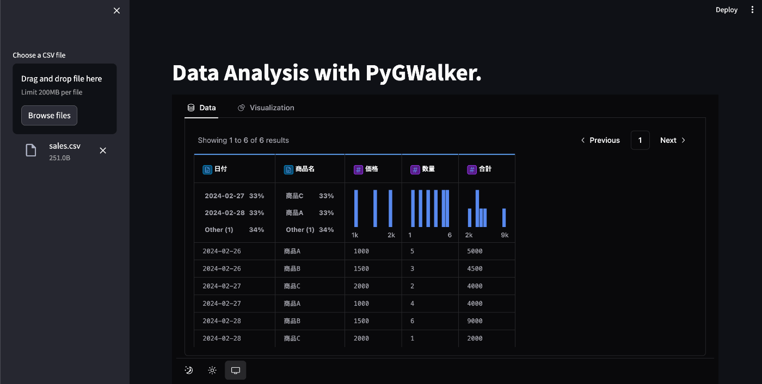
Task: Click the database icon on Data tab
Action: click(191, 108)
